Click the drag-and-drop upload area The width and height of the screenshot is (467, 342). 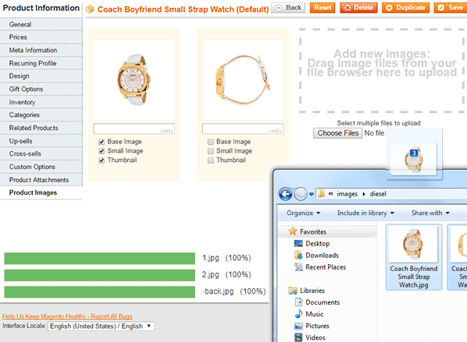coord(383,71)
